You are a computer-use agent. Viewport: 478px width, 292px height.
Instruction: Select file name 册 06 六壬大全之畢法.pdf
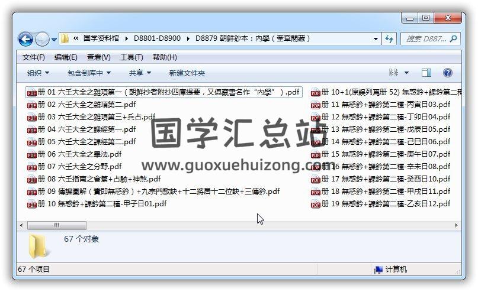pos(80,154)
